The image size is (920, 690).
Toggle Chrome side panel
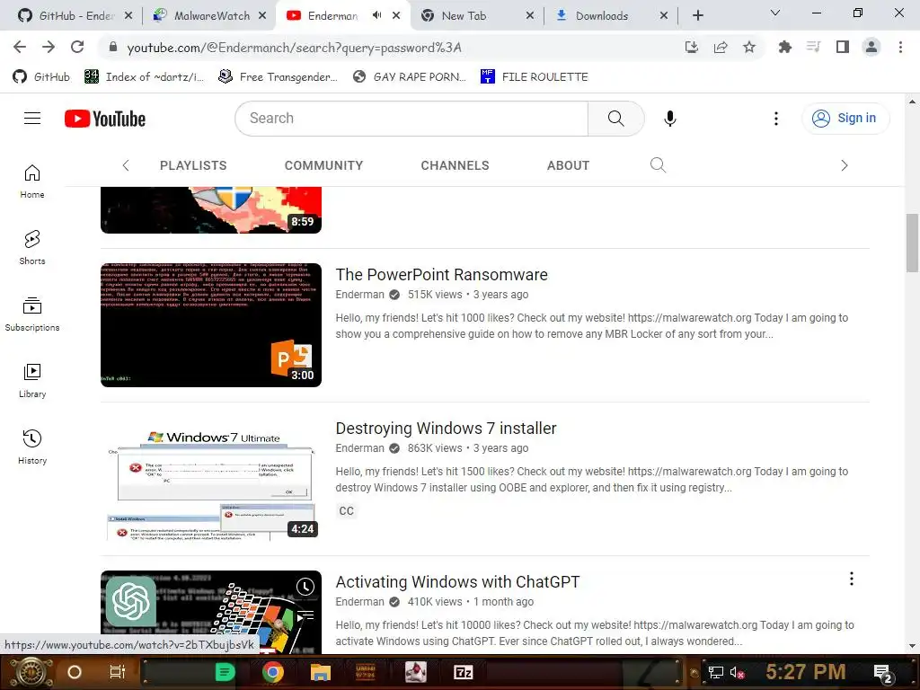[843, 47]
